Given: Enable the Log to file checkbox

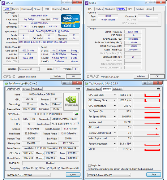Looking at the screenshot, I should [89, 165].
